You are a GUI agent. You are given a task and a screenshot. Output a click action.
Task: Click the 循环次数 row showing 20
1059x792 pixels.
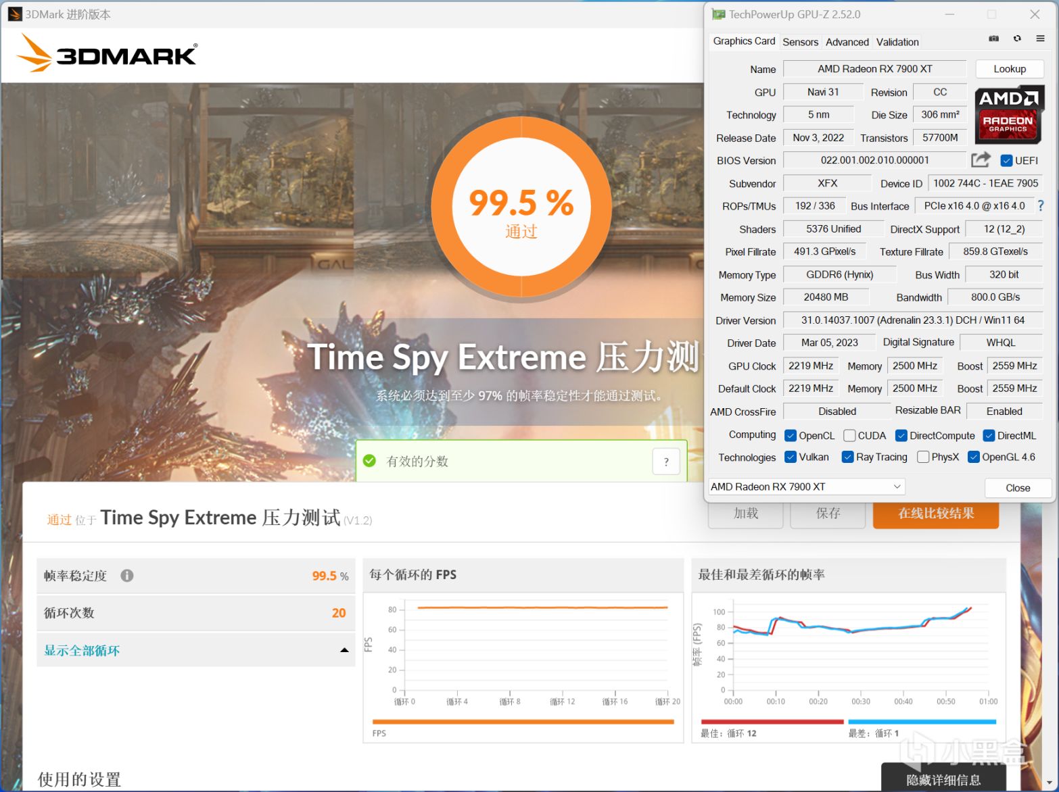[x=195, y=613]
